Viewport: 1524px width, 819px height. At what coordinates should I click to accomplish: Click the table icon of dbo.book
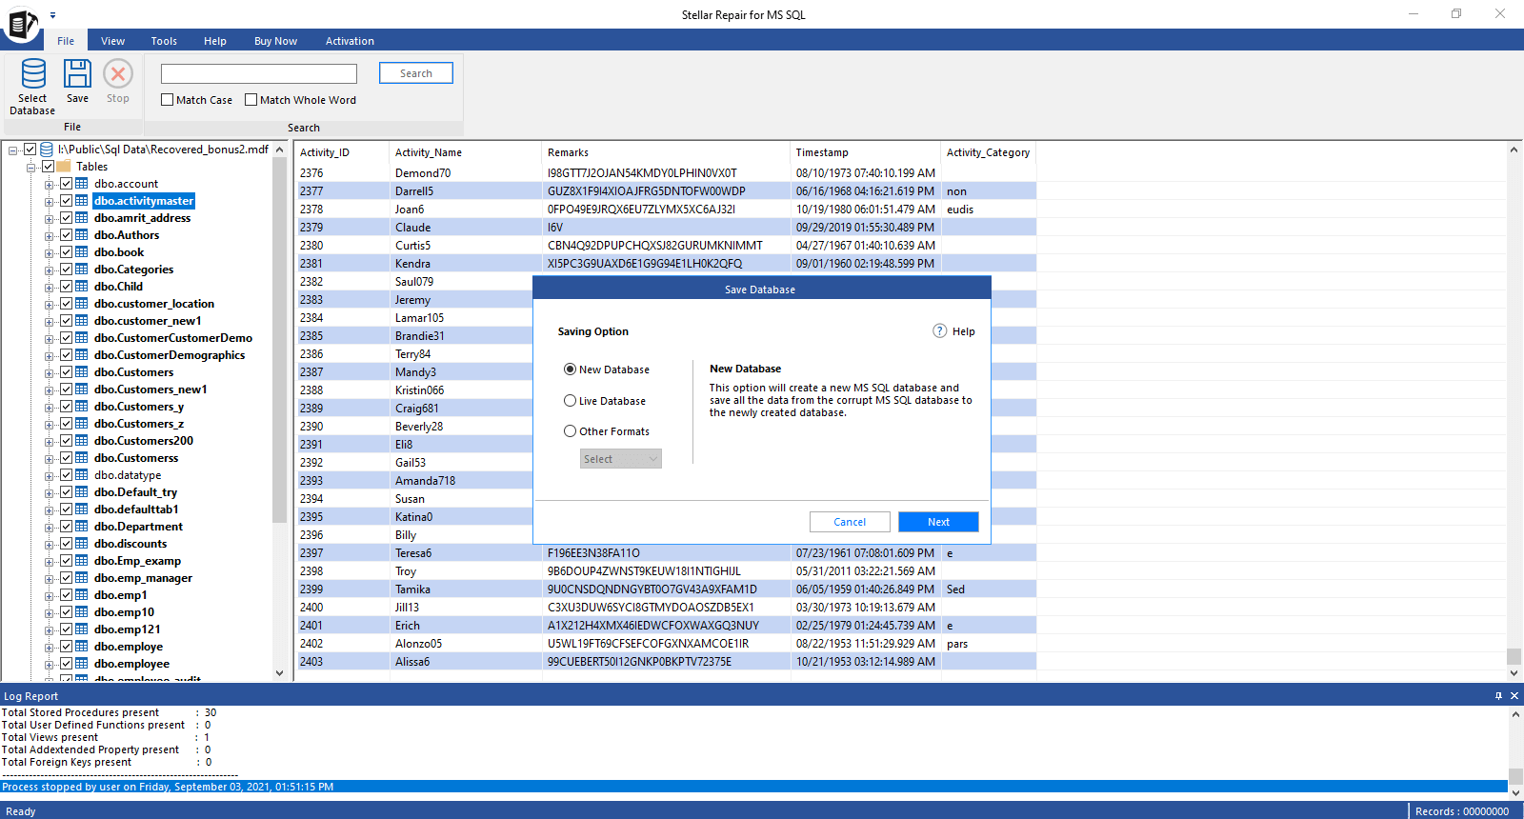(82, 252)
